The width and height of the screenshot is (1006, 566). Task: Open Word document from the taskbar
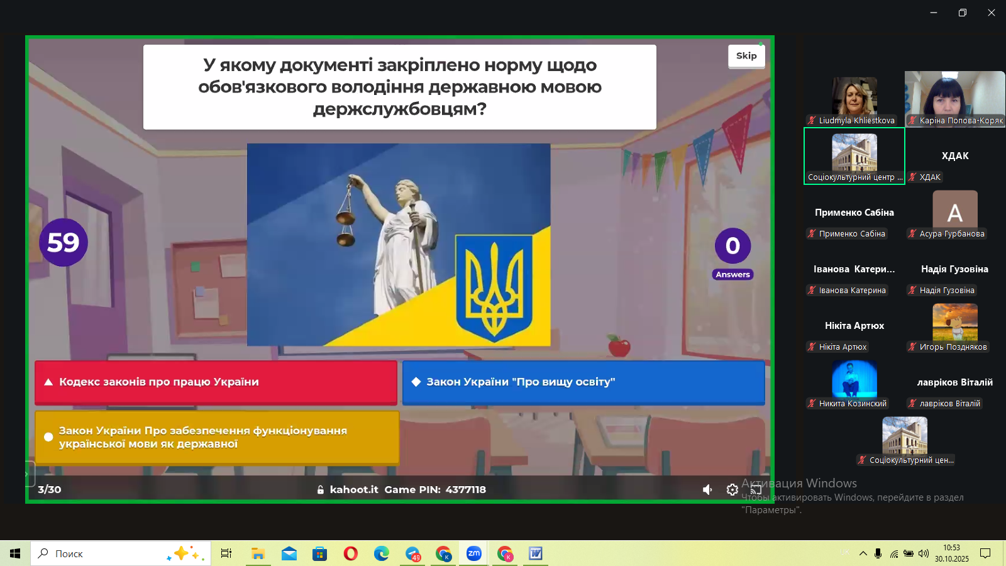[535, 553]
